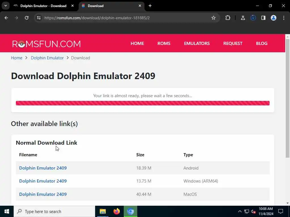This screenshot has width=290, height=217.
Task: Download Dolphin Emulator 2409 for Android
Action: pyautogui.click(x=43, y=168)
